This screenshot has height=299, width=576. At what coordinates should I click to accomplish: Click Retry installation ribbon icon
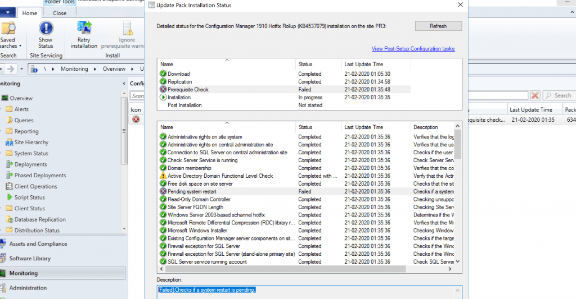point(84,28)
